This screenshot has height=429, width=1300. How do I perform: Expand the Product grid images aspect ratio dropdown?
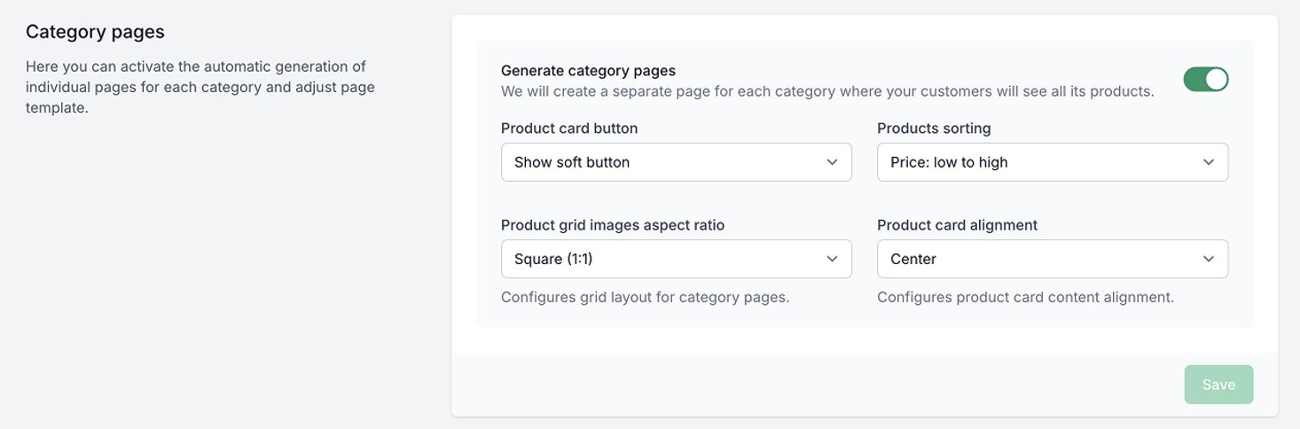(x=676, y=259)
